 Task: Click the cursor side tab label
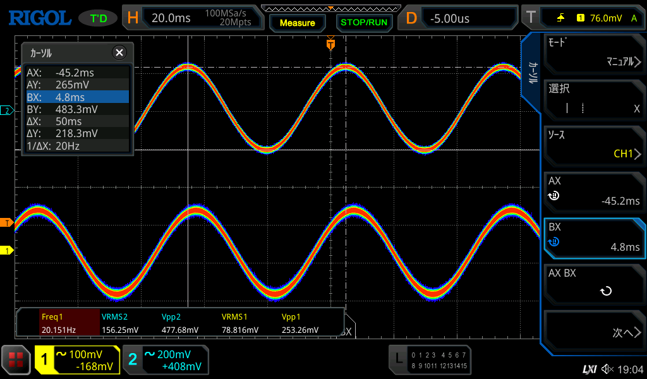tap(533, 74)
